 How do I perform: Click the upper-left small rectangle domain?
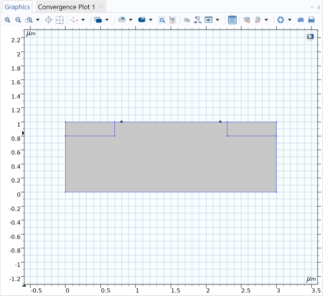[x=90, y=129]
